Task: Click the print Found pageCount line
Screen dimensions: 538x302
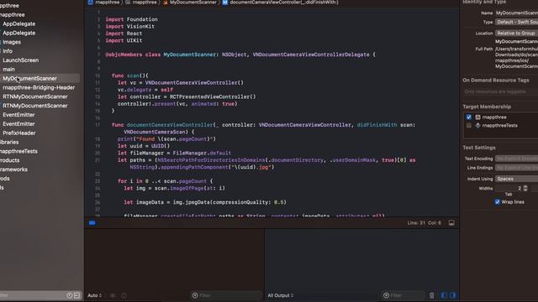Action: (x=166, y=139)
